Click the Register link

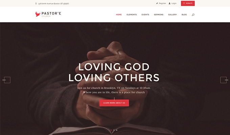[162, 3]
